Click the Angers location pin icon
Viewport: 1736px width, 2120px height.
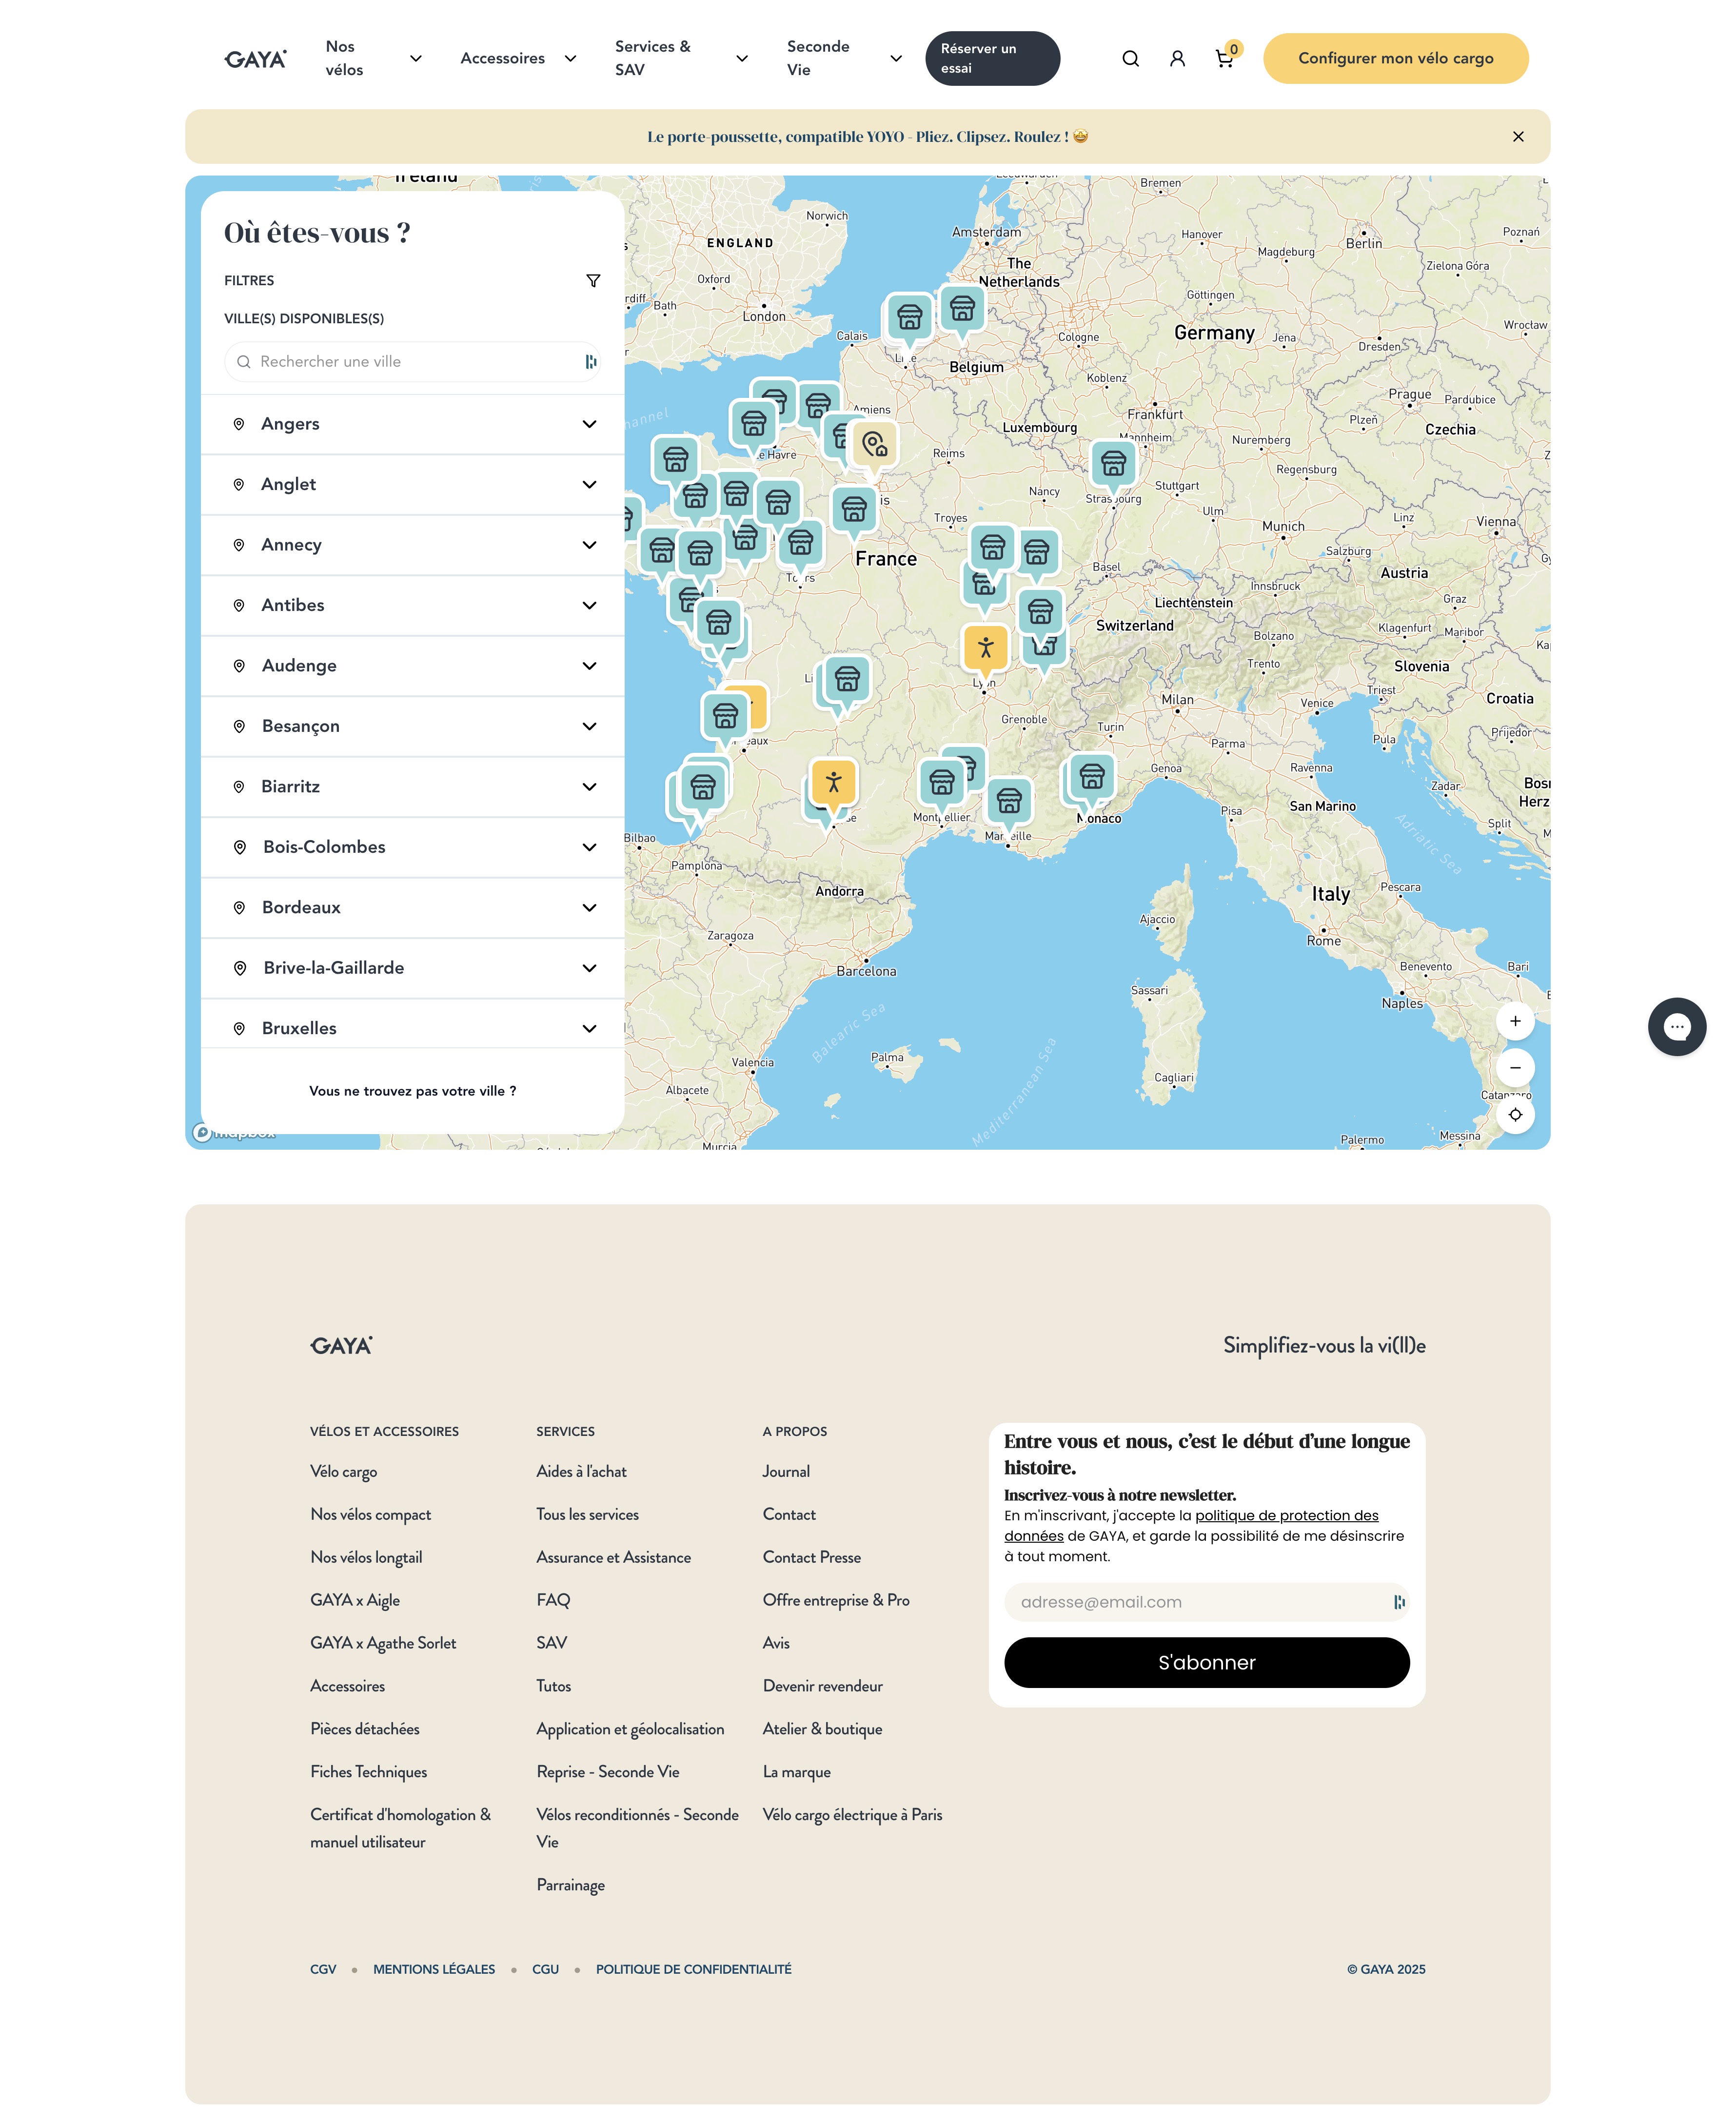(239, 424)
